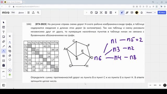Click the Miro logo
Screen dimensions: 167x94
6,13
